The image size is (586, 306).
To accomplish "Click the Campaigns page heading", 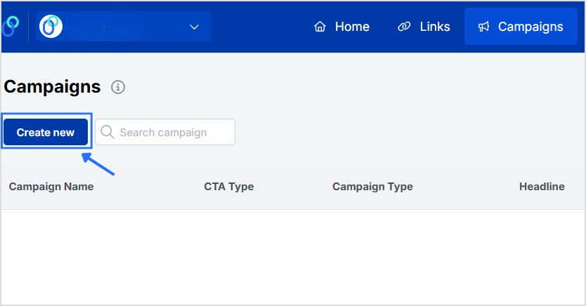I will click(x=52, y=87).
